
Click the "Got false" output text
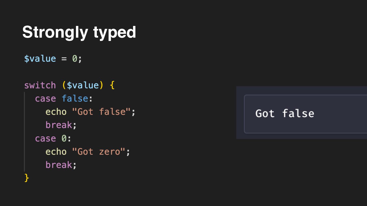285,113
